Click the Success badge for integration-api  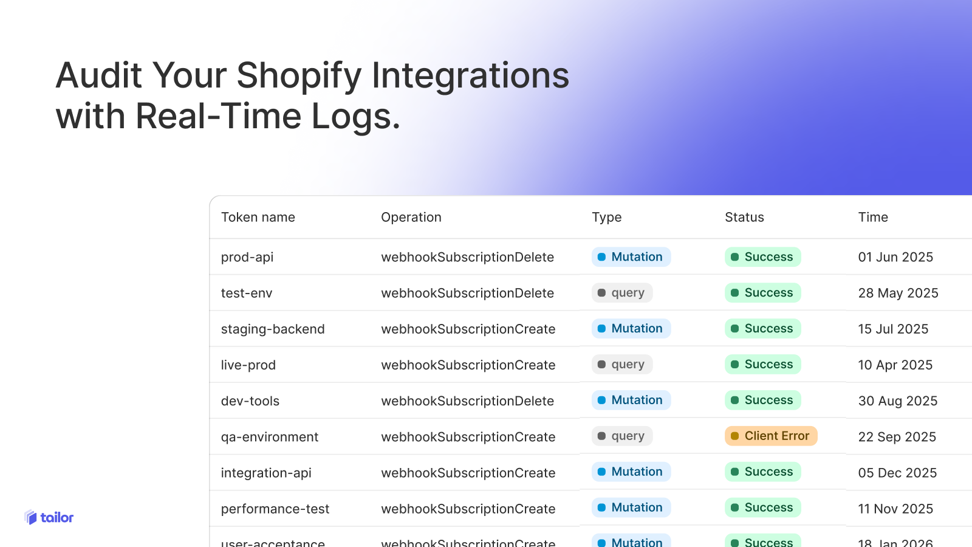pyautogui.click(x=762, y=472)
